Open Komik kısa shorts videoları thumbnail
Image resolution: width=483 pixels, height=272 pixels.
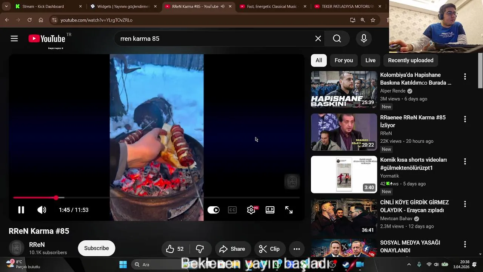pos(344,175)
